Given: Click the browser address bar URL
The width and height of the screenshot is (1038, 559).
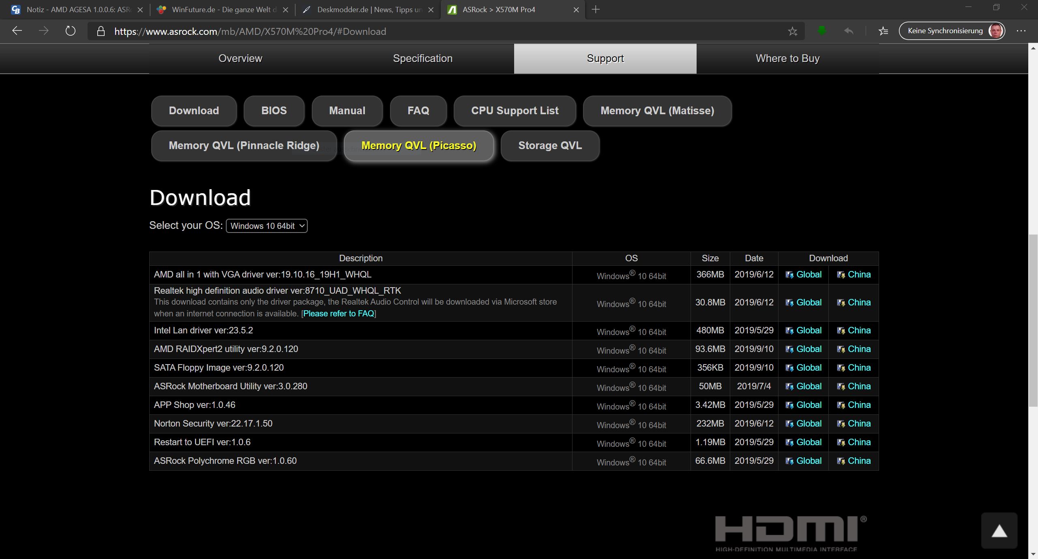Looking at the screenshot, I should coord(250,31).
